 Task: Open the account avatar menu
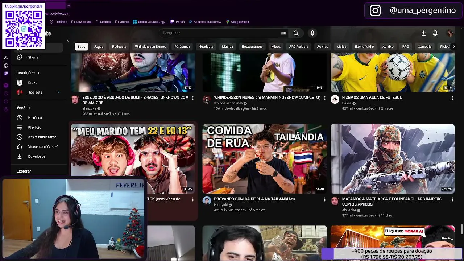tap(450, 33)
